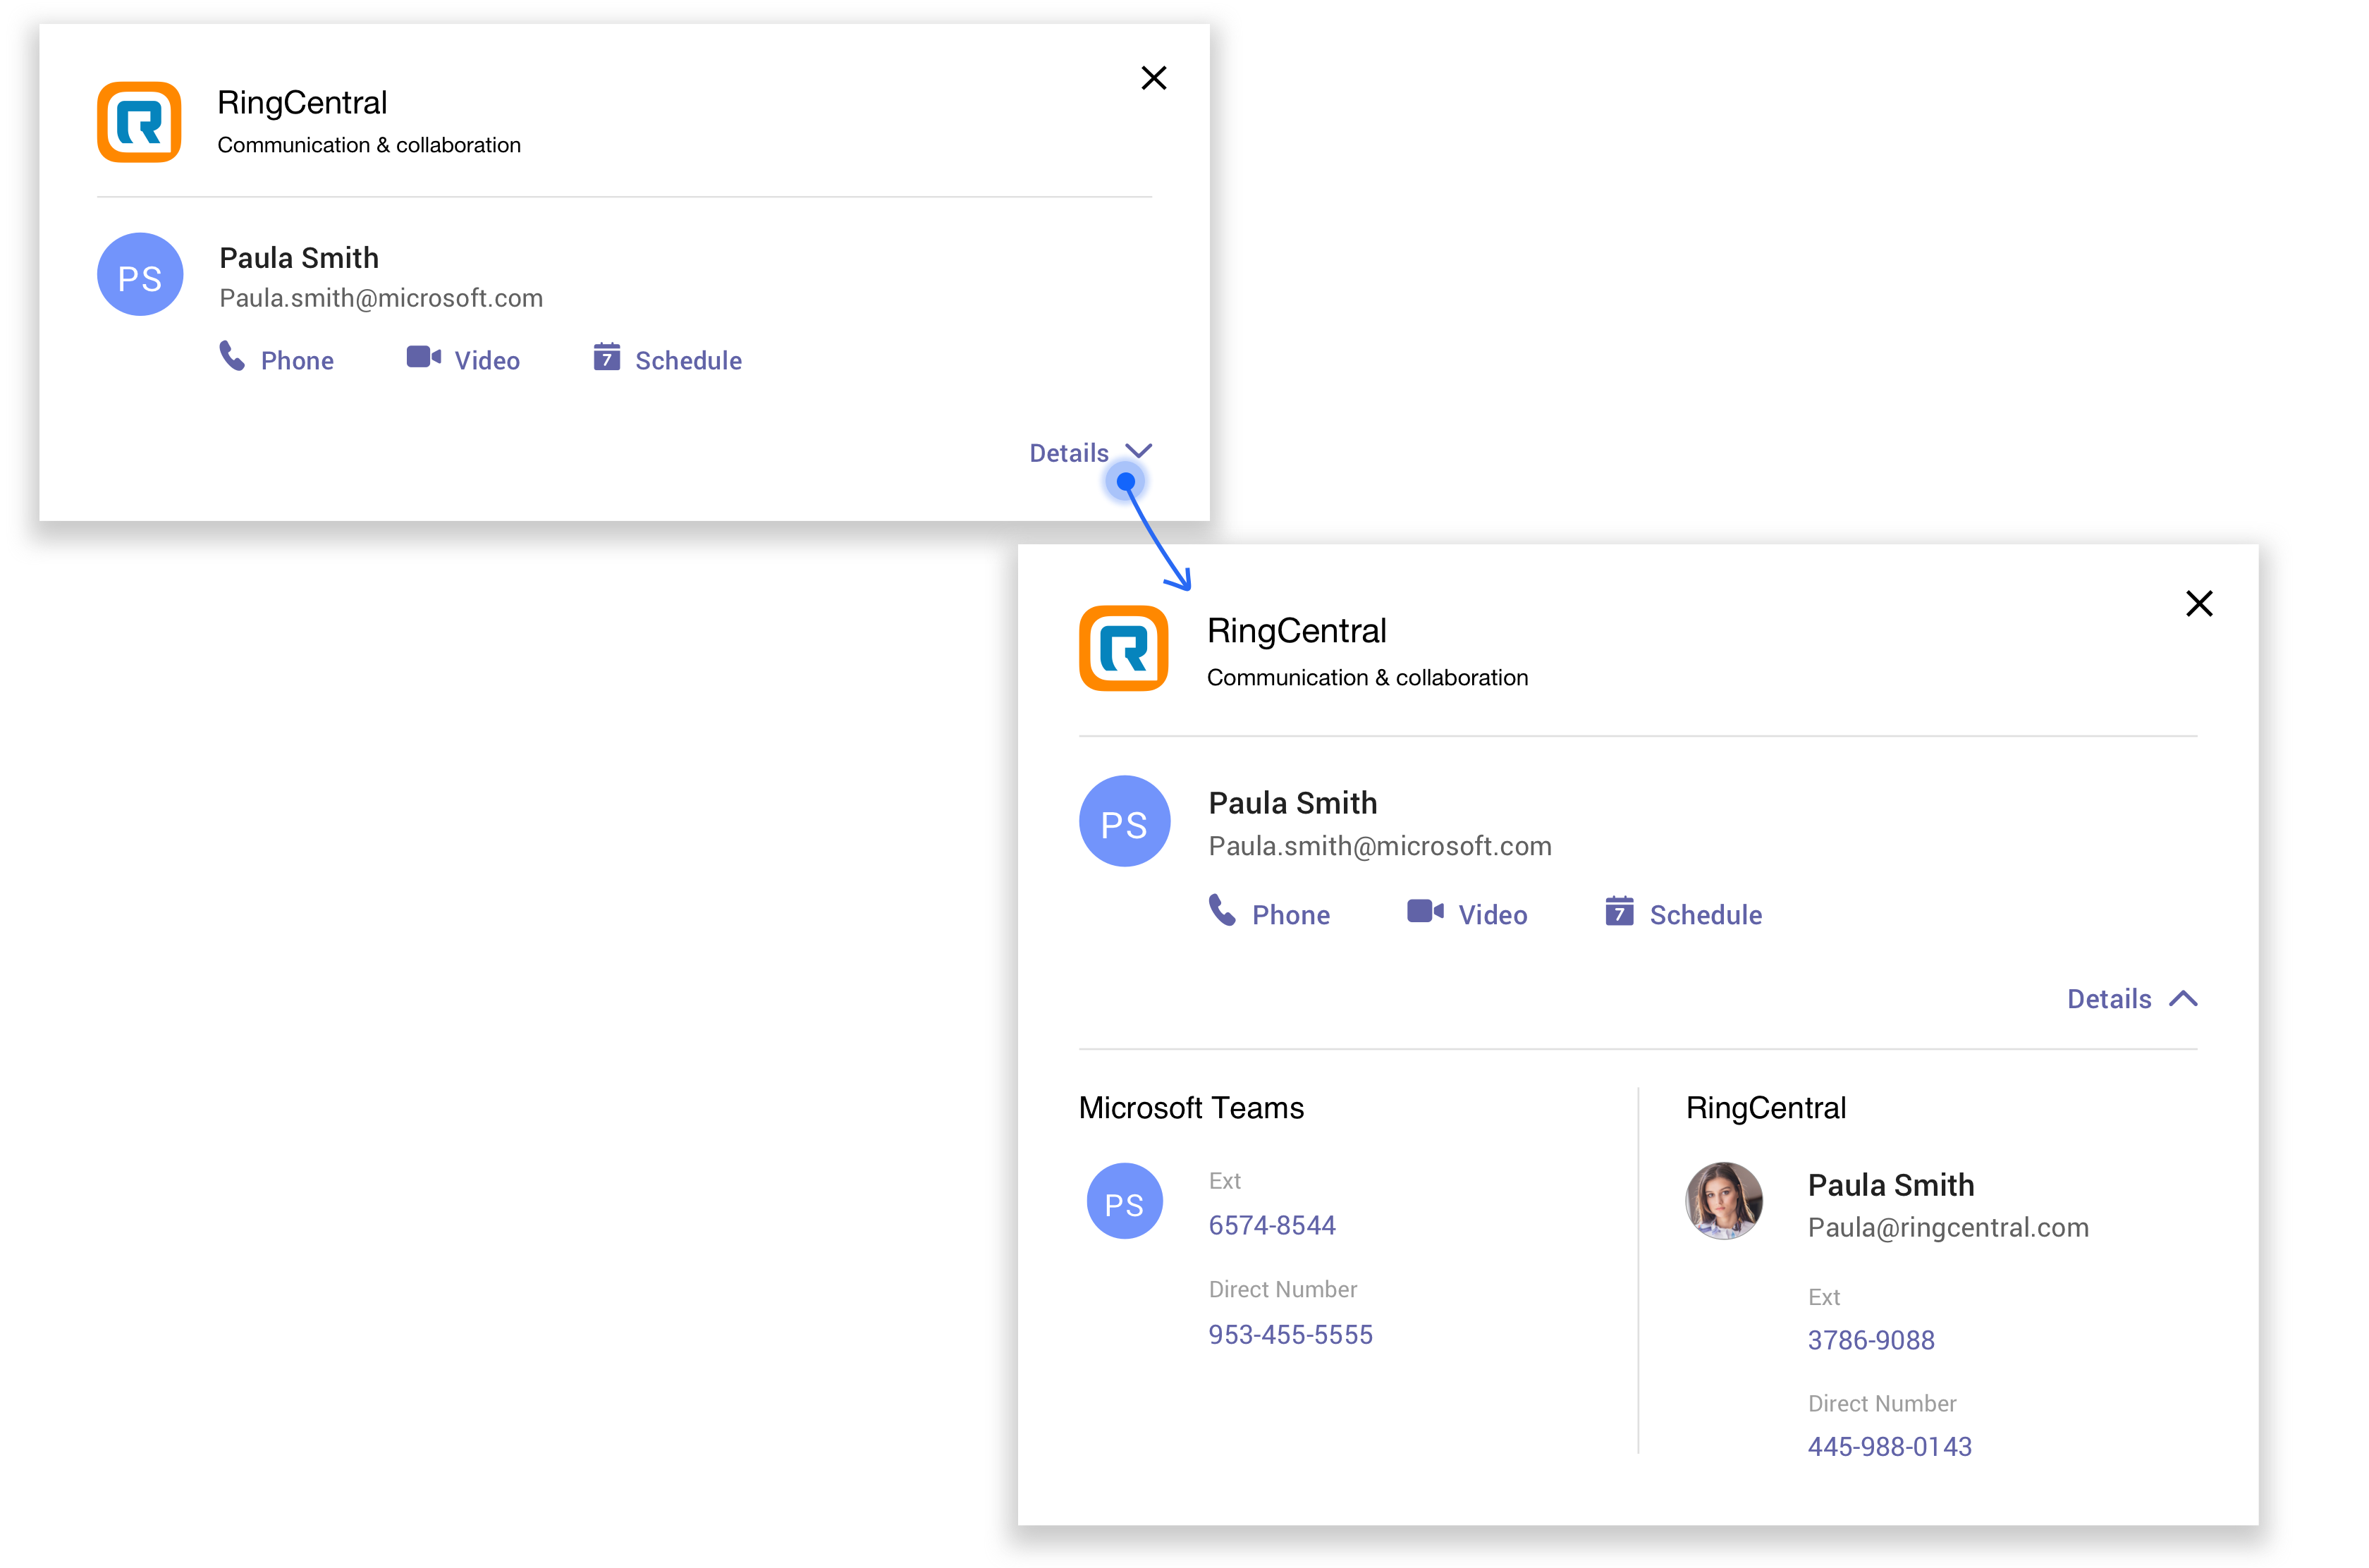The image size is (2369, 1568).
Task: Dial RingCentral direct number 445-988-0143
Action: pos(1889,1446)
